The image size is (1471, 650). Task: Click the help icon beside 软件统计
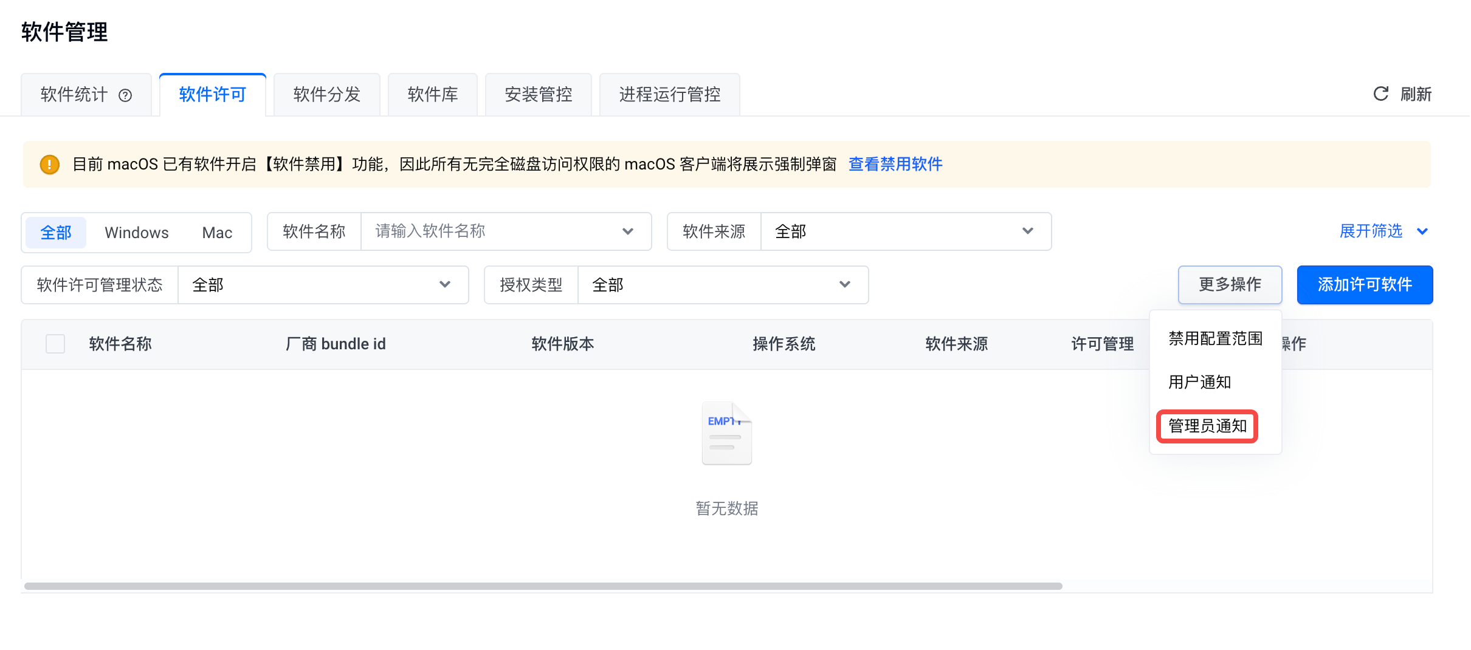tap(125, 95)
